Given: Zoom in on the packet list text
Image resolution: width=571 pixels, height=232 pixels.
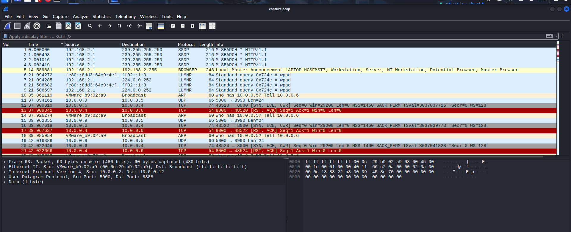Looking at the screenshot, I should click(x=173, y=26).
